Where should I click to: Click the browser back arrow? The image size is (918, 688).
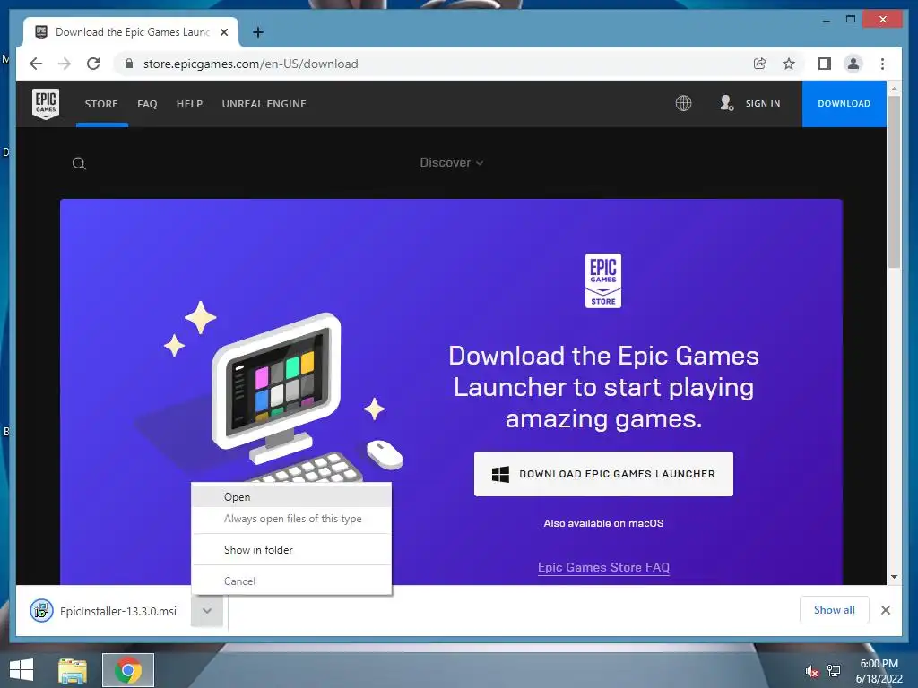[x=36, y=64]
